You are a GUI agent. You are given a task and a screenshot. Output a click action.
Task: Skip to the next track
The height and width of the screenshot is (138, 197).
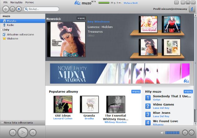[33, 133]
